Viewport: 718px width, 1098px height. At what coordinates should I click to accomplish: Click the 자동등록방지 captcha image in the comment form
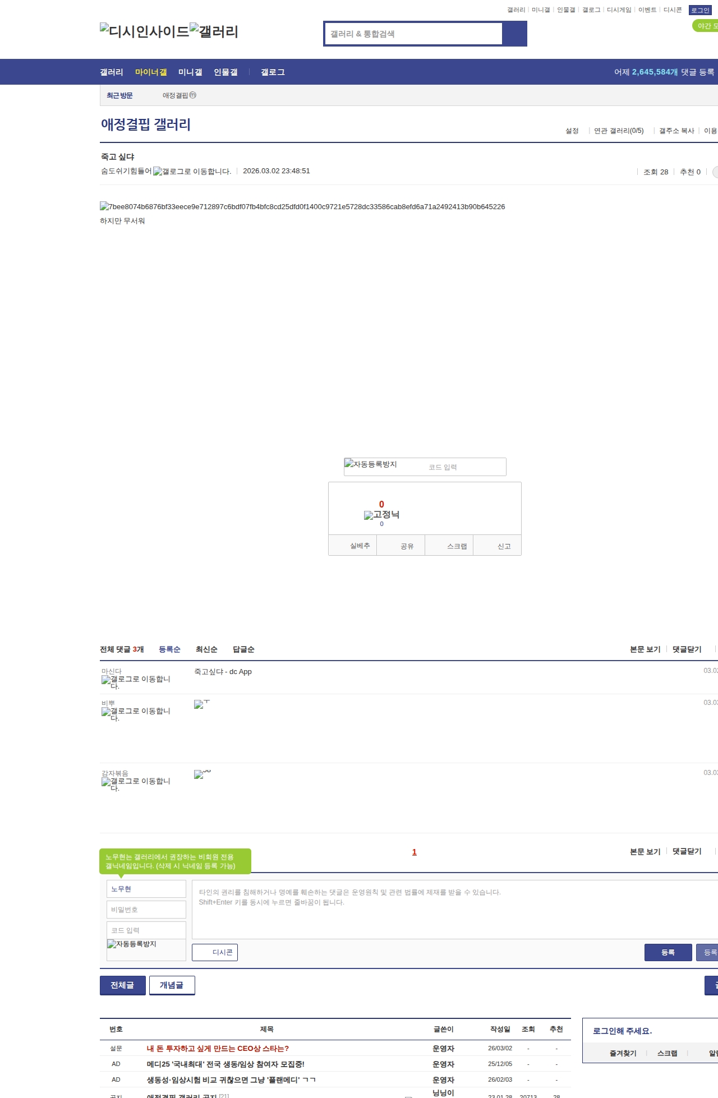(x=132, y=944)
